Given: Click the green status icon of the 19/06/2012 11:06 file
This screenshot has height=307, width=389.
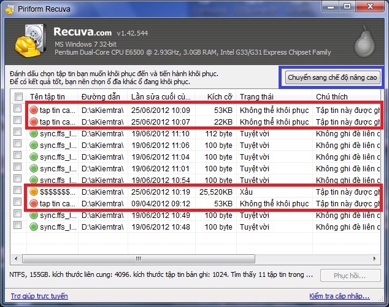Looking at the screenshot, I should (34, 145).
